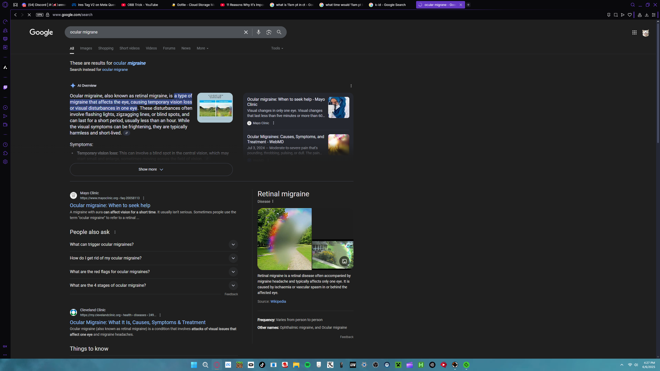Screen dimensions: 660x371
Task: Open AI Overview comparison thumbnail image
Action: (215, 108)
